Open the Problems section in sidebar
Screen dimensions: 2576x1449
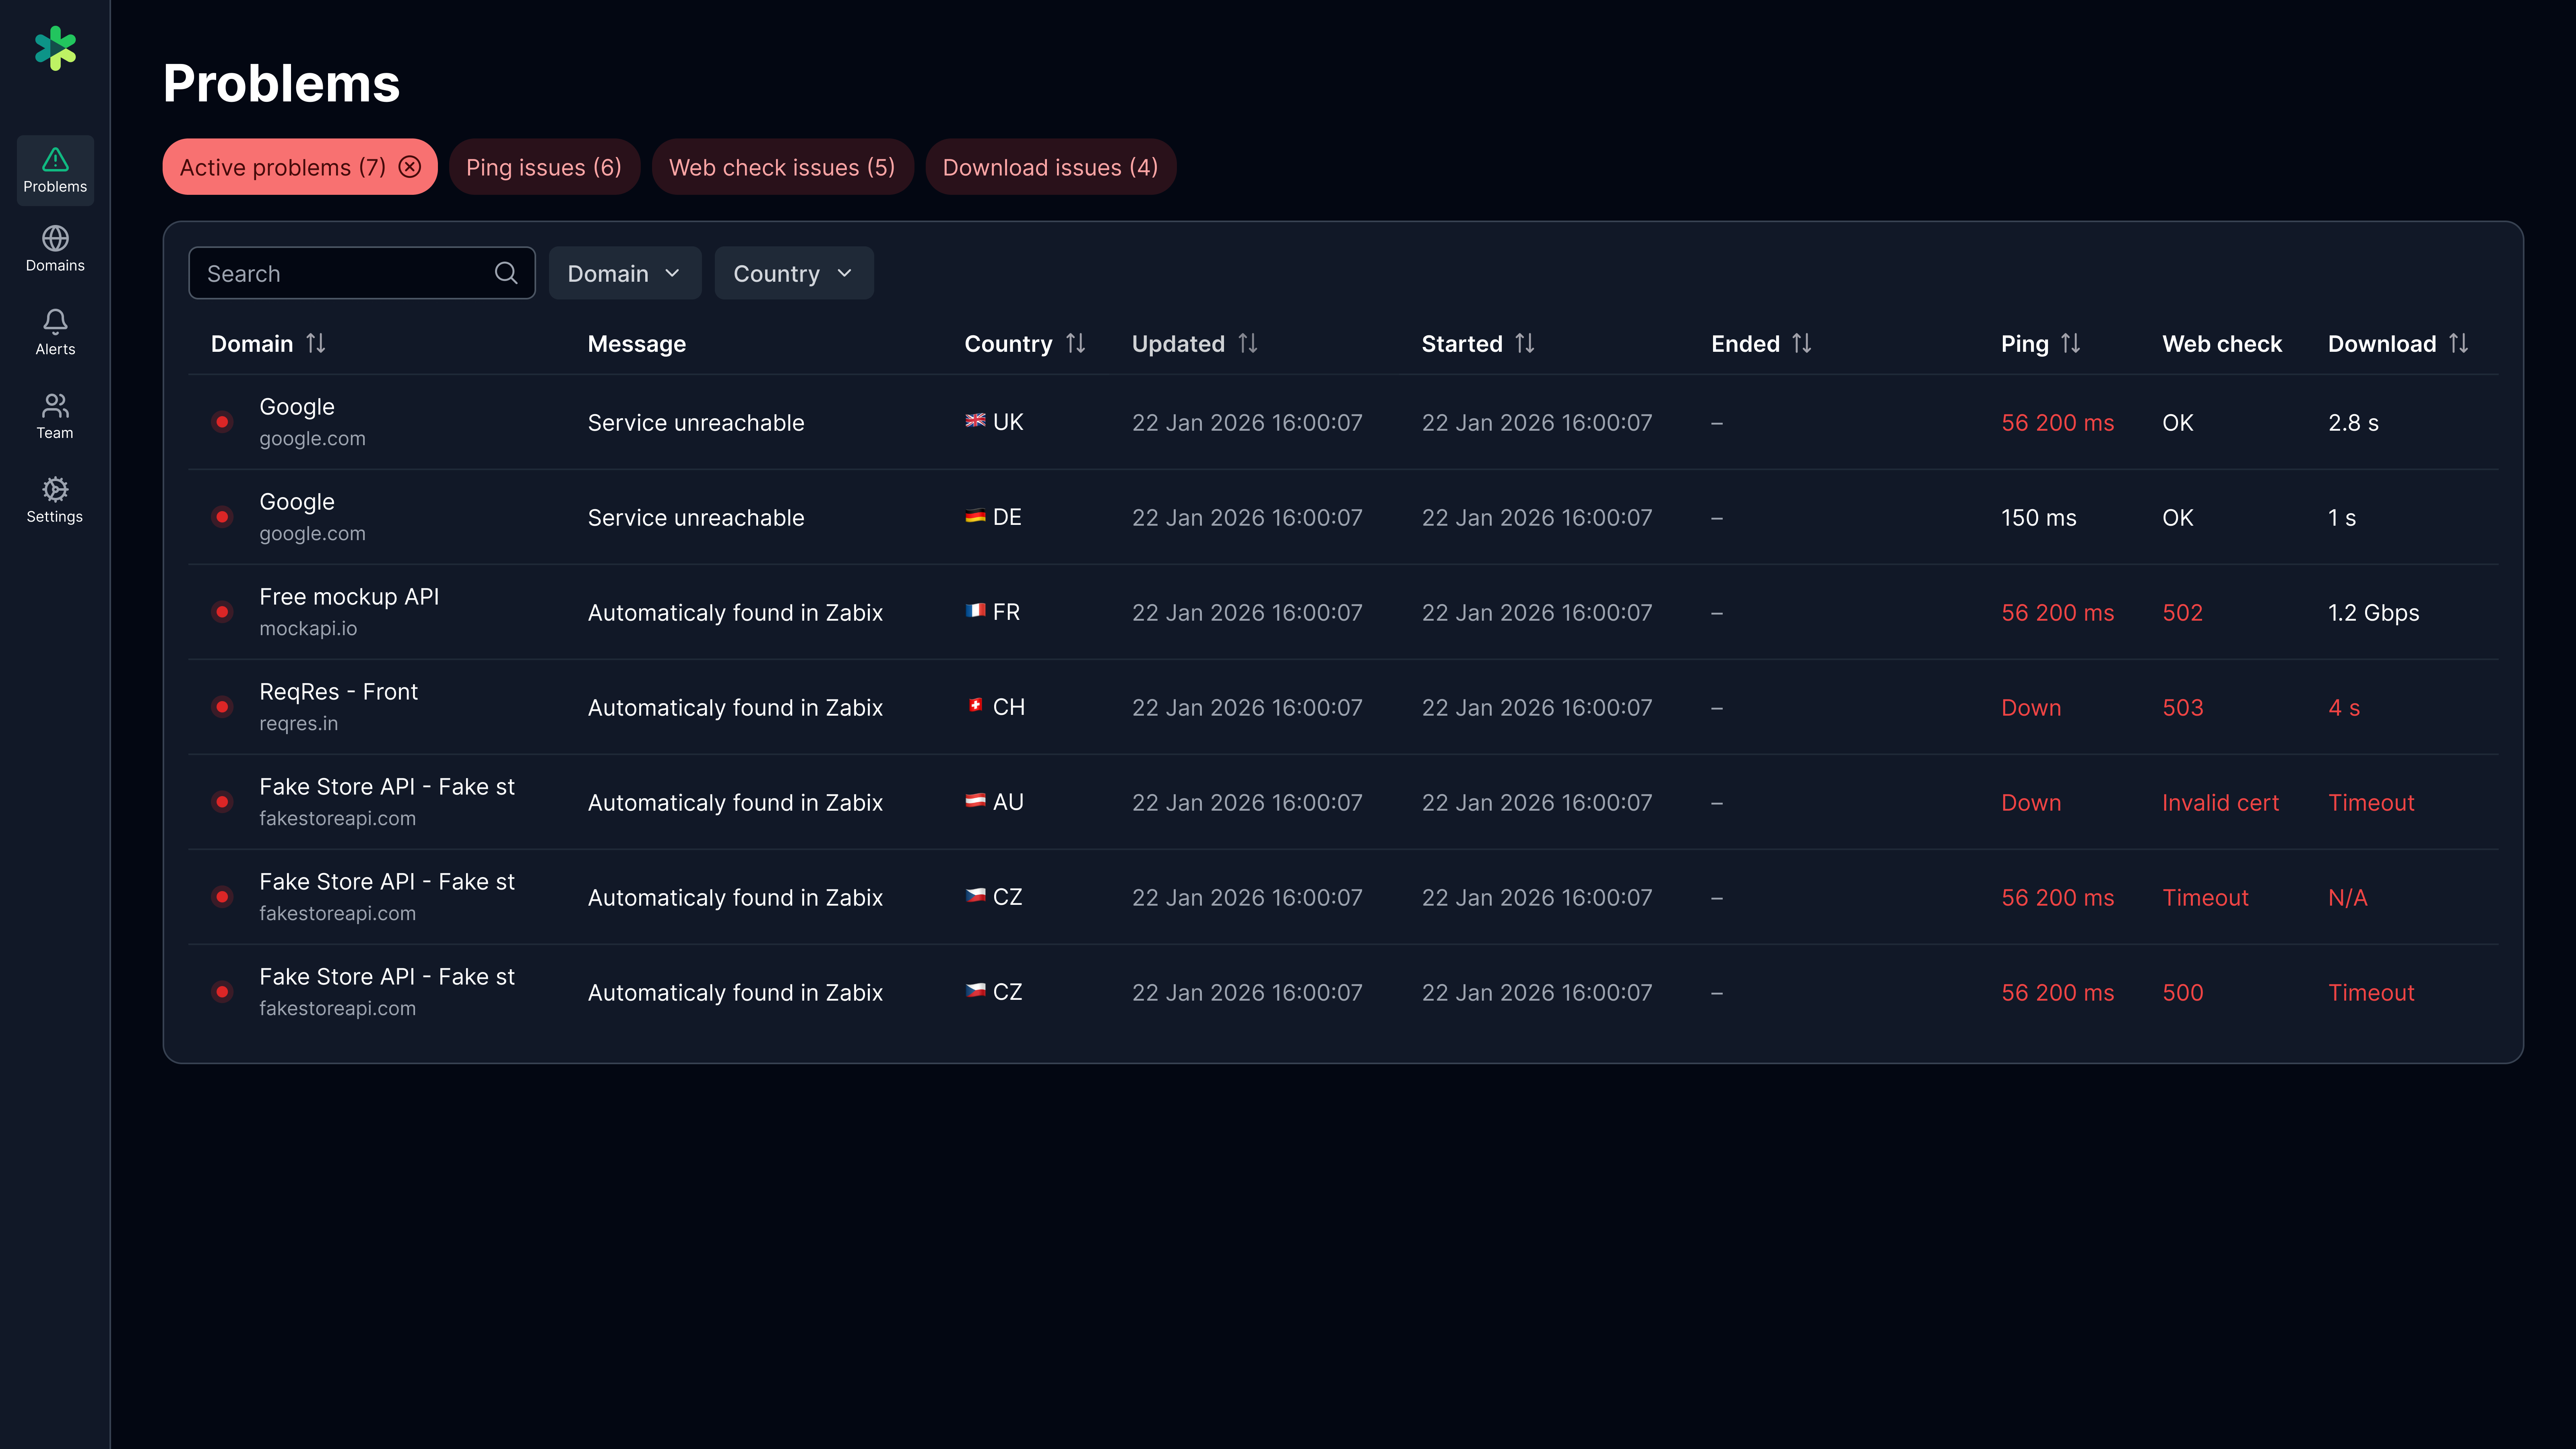click(55, 170)
